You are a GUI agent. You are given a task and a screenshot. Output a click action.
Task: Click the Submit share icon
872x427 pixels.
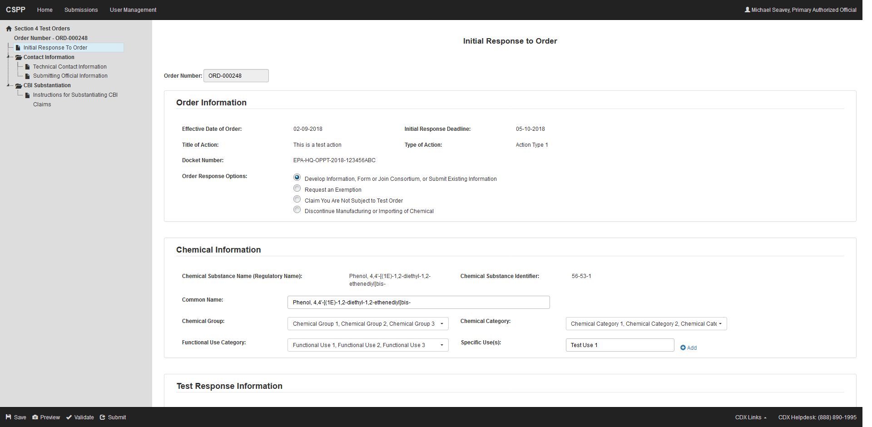103,417
